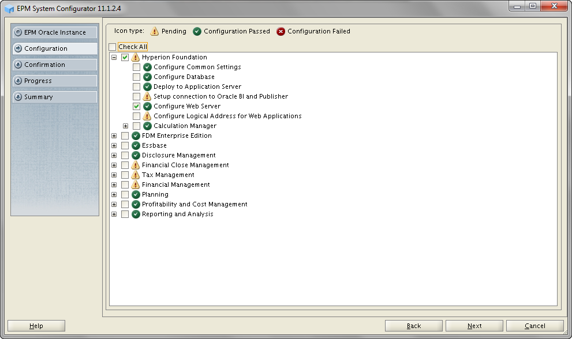572x339 pixels.
Task: Click the Next button
Action: [x=474, y=326]
